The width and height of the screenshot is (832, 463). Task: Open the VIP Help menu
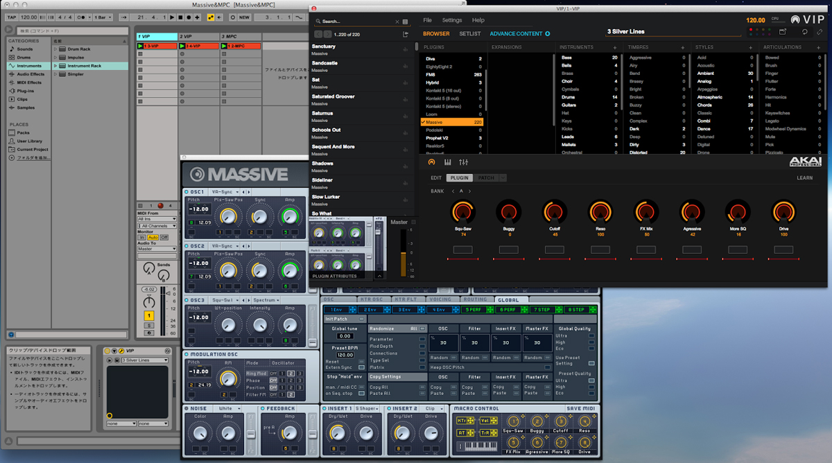[x=478, y=20]
